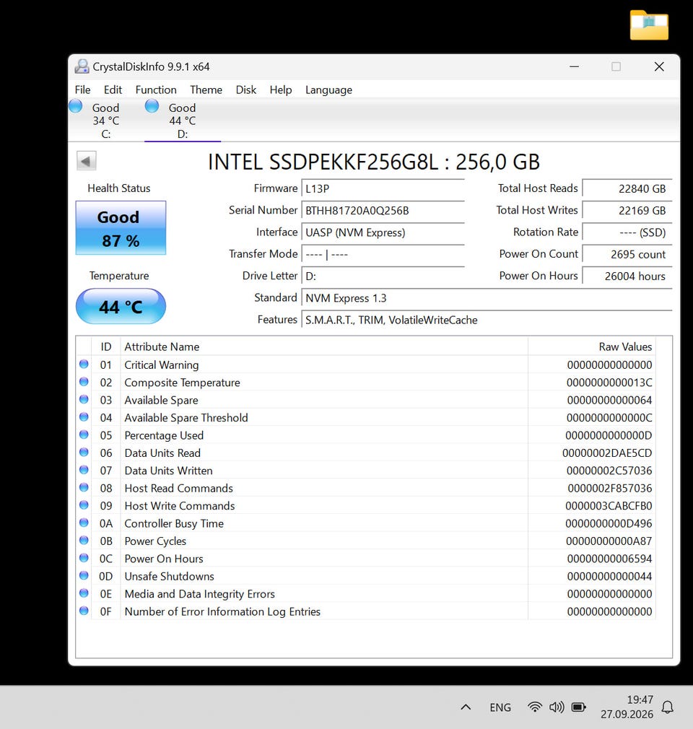Open the Language menu
The width and height of the screenshot is (693, 729).
pos(328,90)
